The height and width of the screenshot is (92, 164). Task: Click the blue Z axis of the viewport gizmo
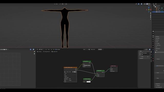point(149,8)
